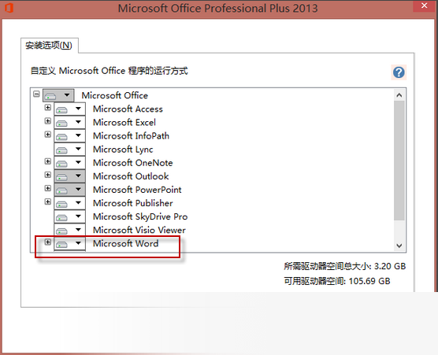Image resolution: width=438 pixels, height=355 pixels.
Task: Open install-state dropdown for Microsoft Access
Action: [x=69, y=109]
